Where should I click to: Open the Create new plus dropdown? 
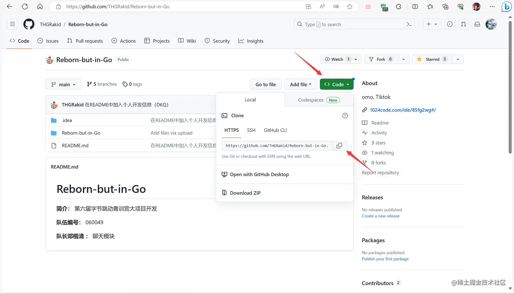point(432,24)
